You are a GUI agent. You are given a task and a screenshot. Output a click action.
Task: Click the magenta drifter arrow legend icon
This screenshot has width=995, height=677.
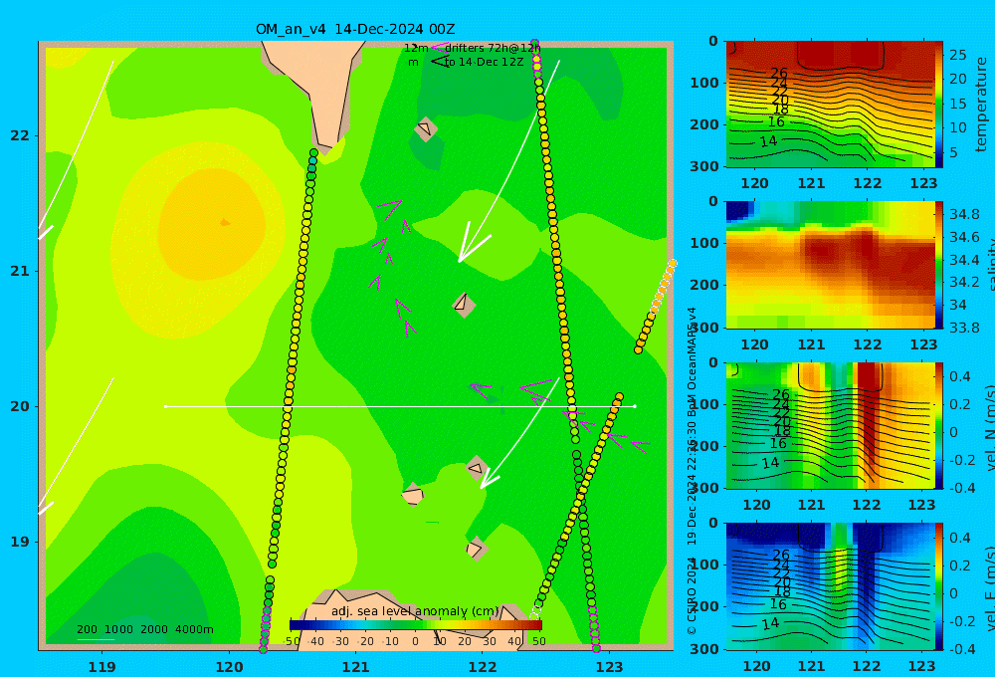[439, 48]
